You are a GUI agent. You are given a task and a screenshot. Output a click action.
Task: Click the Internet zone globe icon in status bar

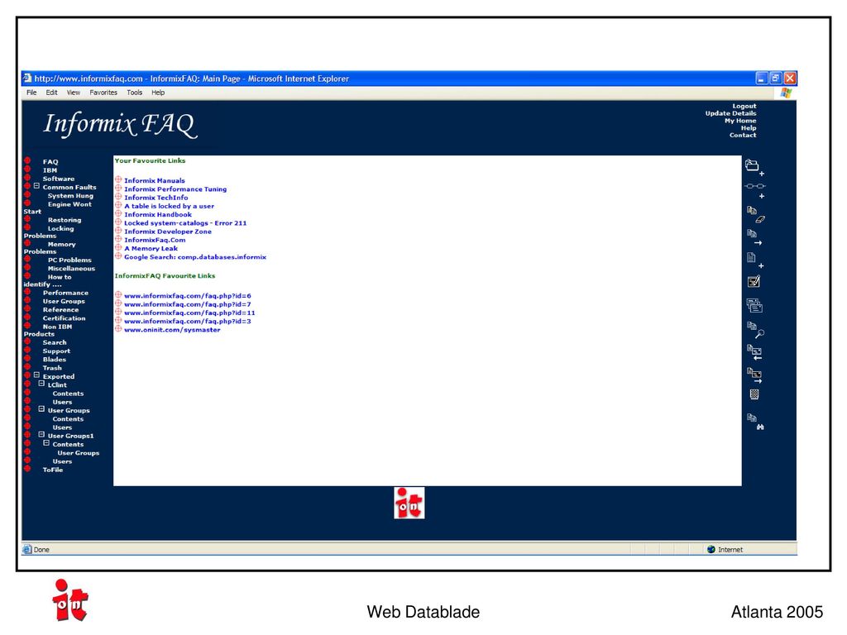point(711,549)
